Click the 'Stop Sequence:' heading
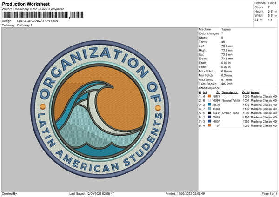Image resolution: width=279 pixels, height=197 pixels. [x=210, y=88]
